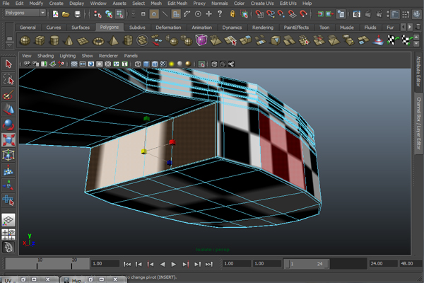The image size is (424, 283).
Task: Create a polygon cube from the shelf
Action: click(x=40, y=41)
